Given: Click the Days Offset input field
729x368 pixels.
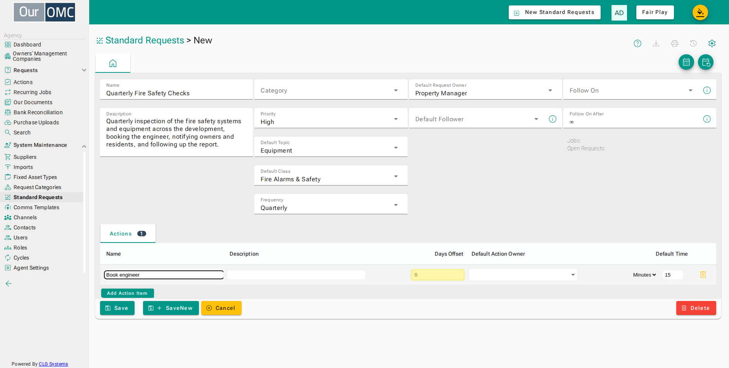Looking at the screenshot, I should [x=438, y=275].
